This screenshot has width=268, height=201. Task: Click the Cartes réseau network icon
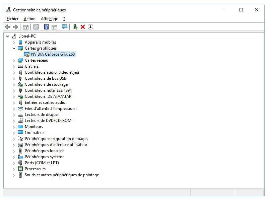[x=20, y=60]
